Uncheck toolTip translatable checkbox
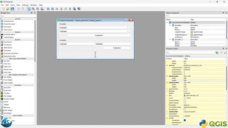Viewport: 228px width, 128px height. click(185, 120)
